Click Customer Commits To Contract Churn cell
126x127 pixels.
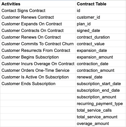point(38,44)
